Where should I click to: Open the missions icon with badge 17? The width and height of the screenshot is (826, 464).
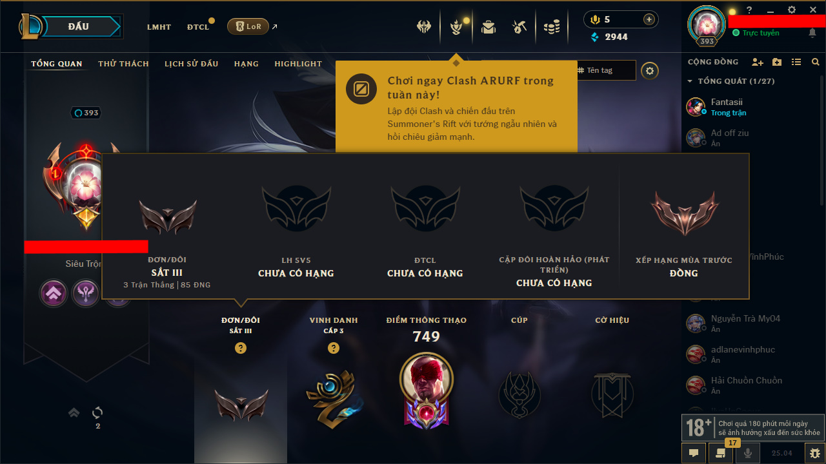point(720,453)
